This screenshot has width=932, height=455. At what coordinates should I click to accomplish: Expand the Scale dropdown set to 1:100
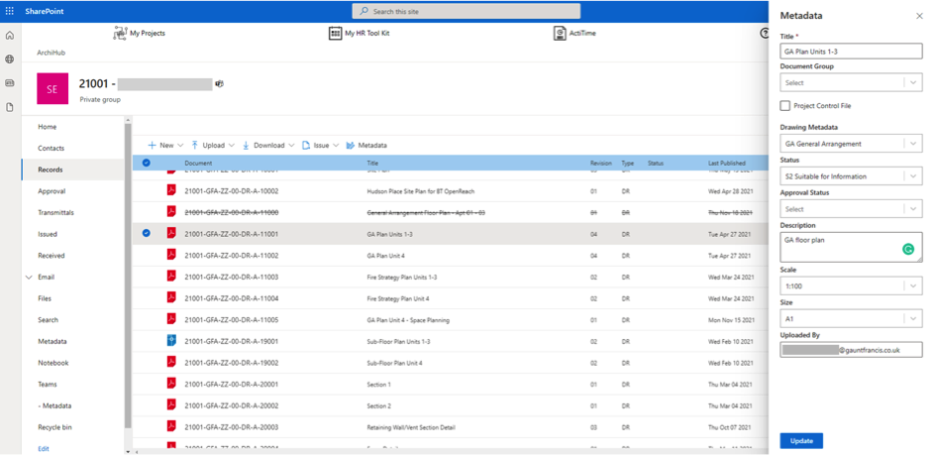click(851, 285)
